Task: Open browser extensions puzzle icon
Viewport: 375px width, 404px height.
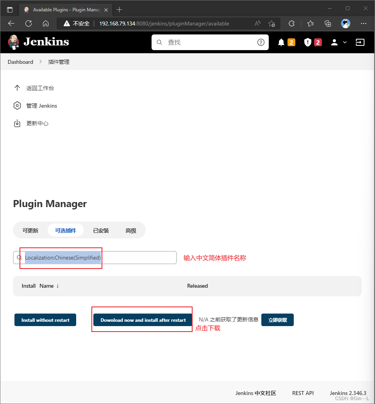Action: click(x=291, y=23)
